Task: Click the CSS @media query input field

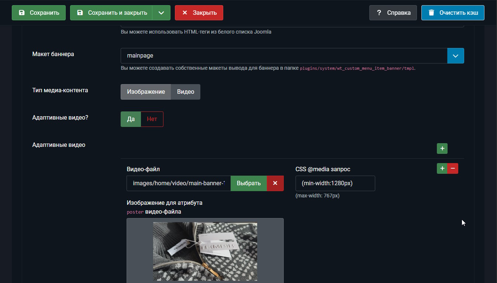Action: click(x=335, y=183)
